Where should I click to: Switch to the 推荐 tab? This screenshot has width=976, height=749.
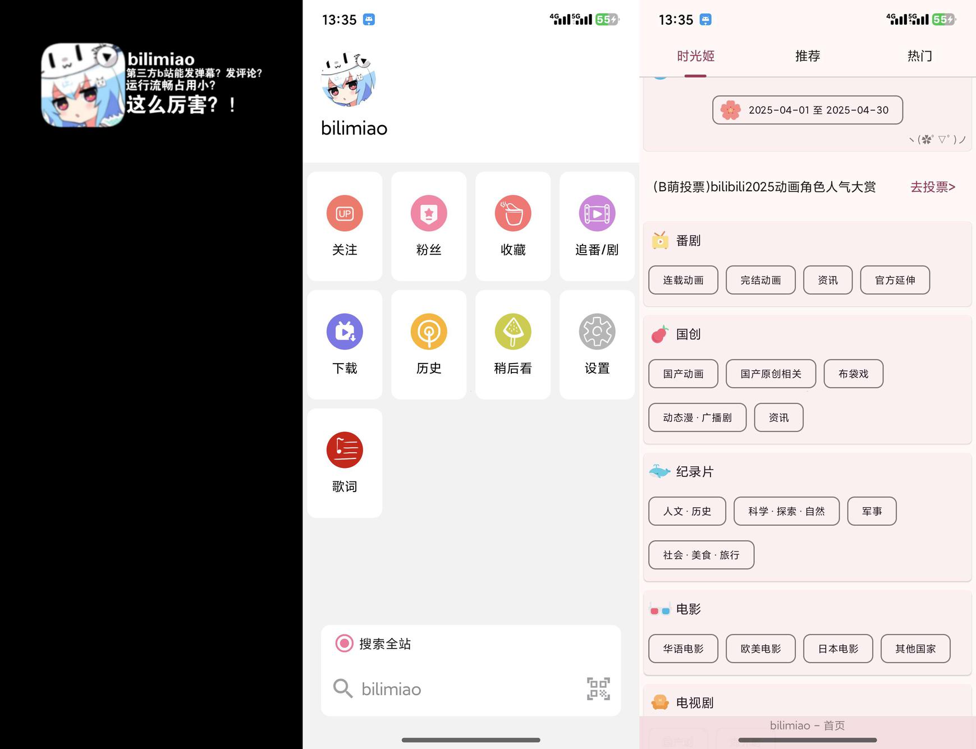pos(807,56)
